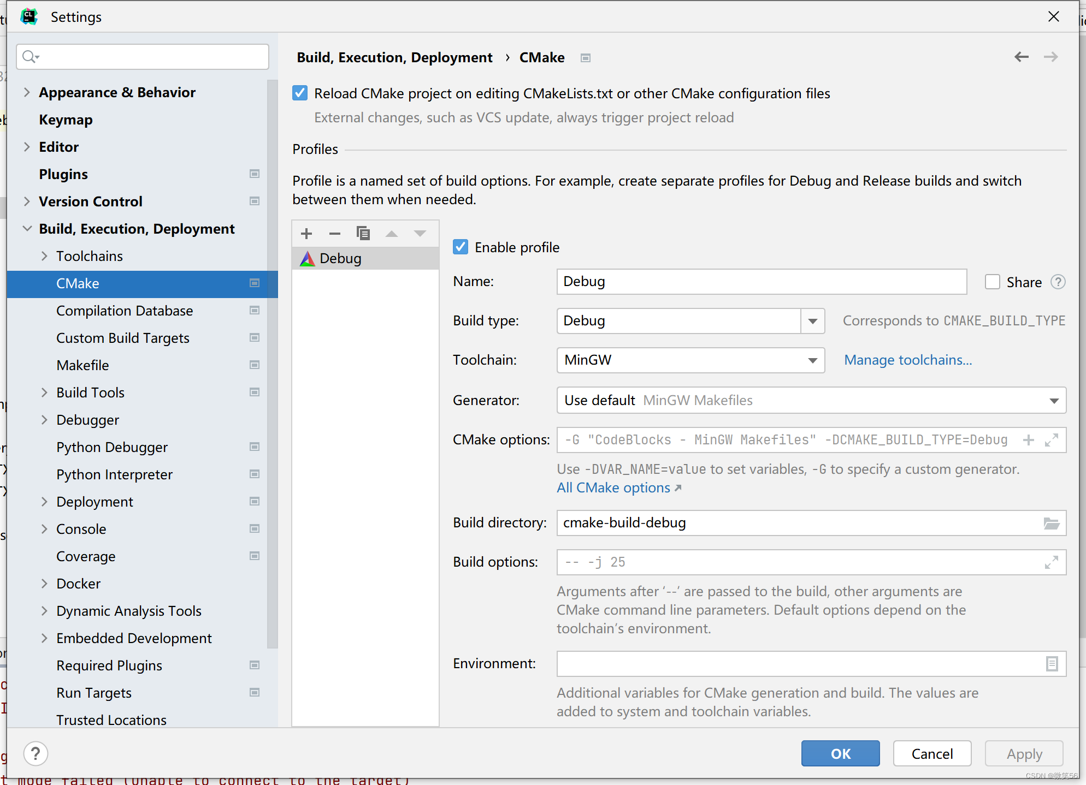Check the Share checkbox

pyautogui.click(x=992, y=282)
